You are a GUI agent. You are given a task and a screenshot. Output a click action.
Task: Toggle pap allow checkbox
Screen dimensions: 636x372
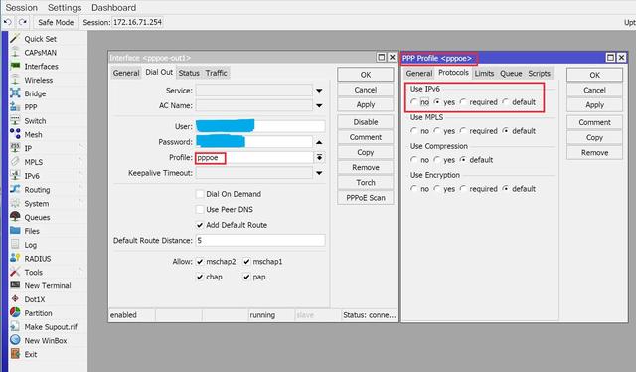[246, 277]
